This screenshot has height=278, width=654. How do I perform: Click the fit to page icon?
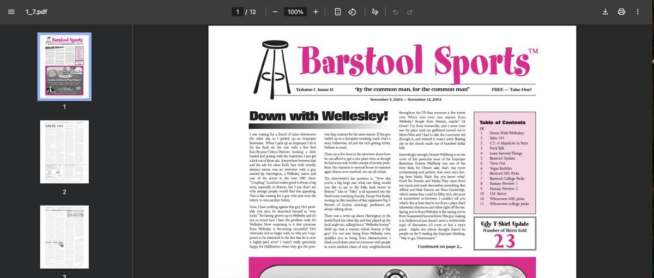coord(338,12)
